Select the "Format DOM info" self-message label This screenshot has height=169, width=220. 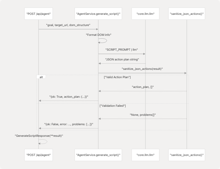pyautogui.click(x=98, y=35)
